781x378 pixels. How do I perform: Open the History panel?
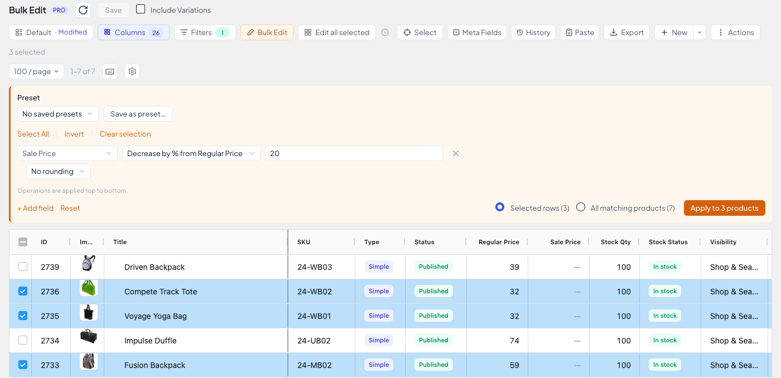tap(533, 32)
